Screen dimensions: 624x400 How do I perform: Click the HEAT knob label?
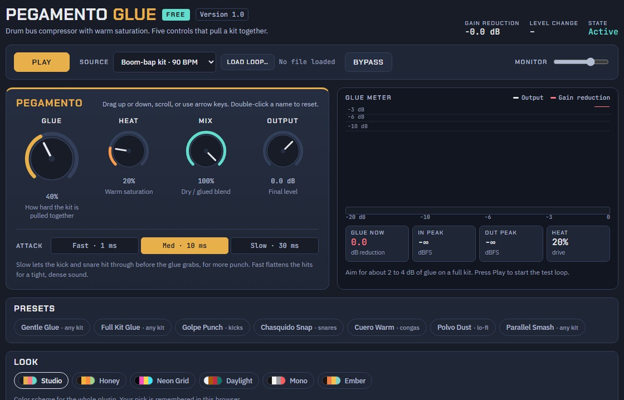click(128, 121)
